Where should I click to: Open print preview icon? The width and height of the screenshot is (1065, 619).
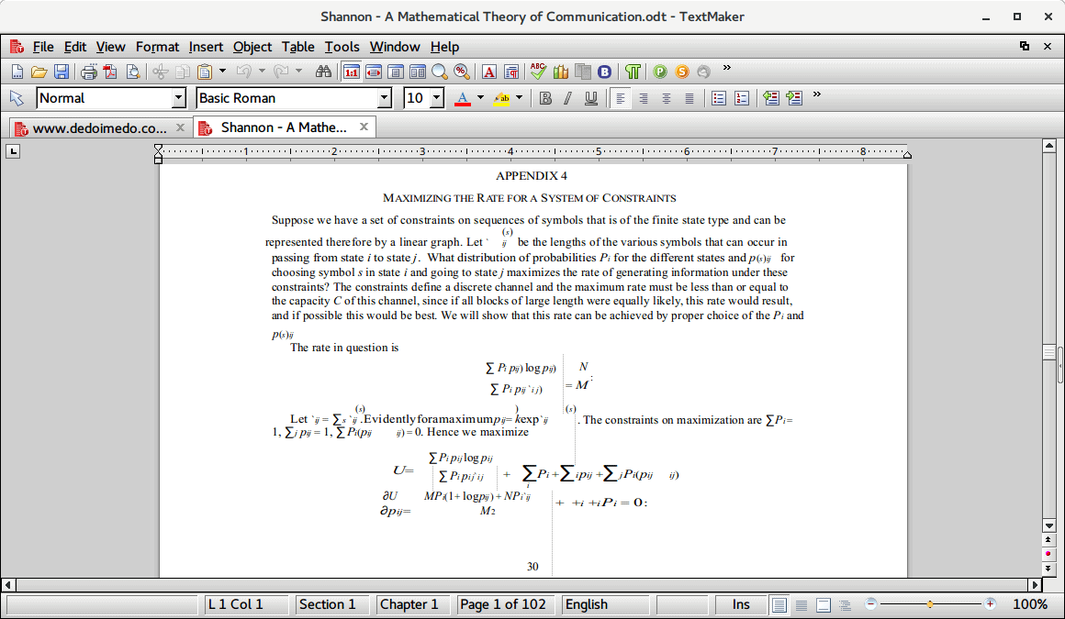point(132,72)
